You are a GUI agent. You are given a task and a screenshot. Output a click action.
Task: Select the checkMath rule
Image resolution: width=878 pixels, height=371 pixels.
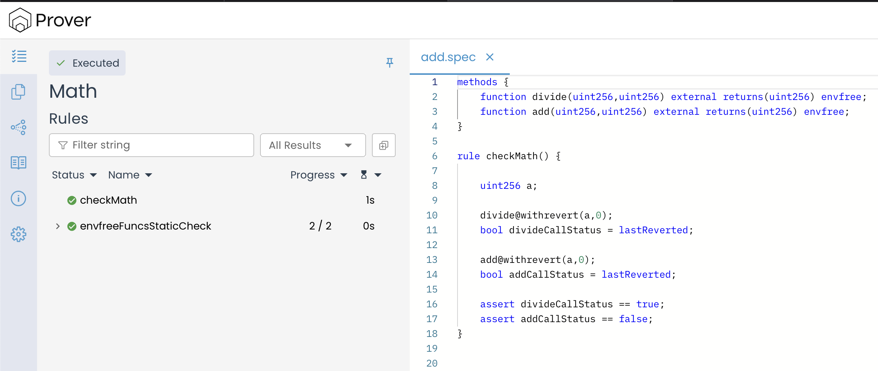(x=108, y=200)
